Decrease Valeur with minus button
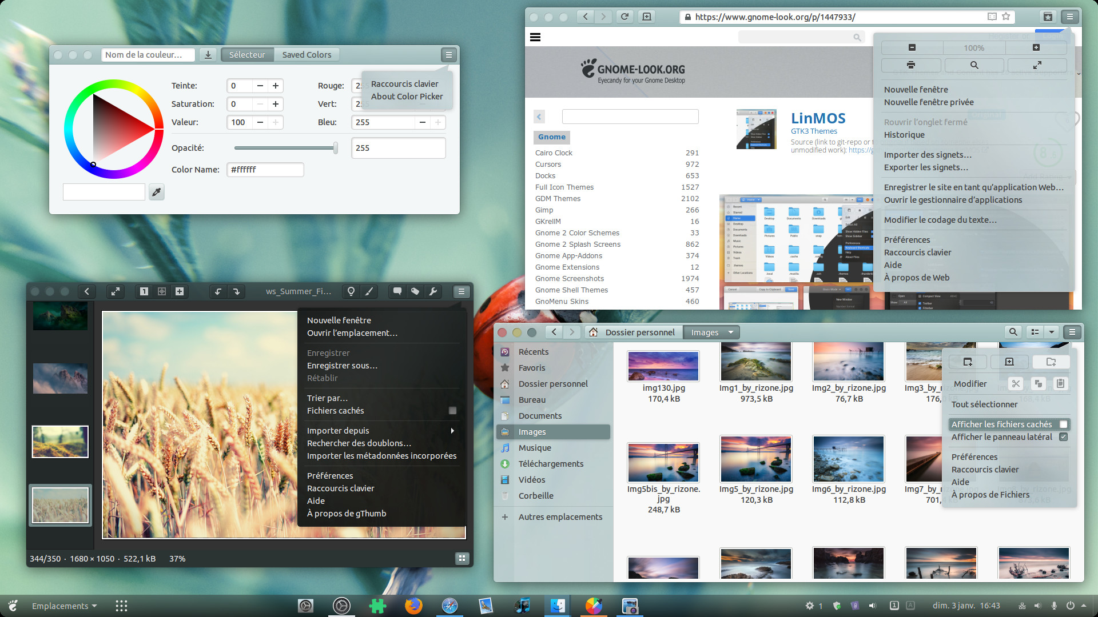 [260, 122]
